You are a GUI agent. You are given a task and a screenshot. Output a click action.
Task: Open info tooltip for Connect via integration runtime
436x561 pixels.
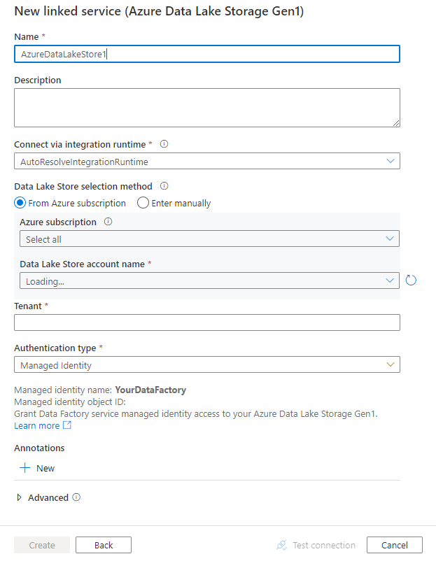point(164,144)
